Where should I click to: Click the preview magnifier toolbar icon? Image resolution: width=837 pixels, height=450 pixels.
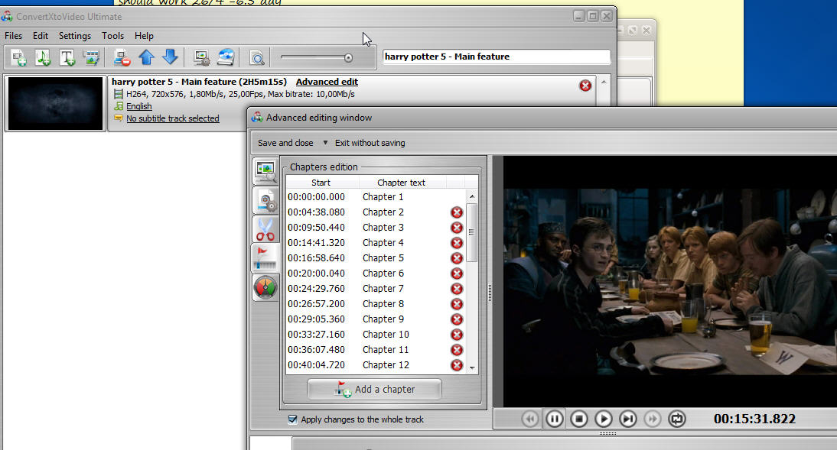[x=257, y=57]
